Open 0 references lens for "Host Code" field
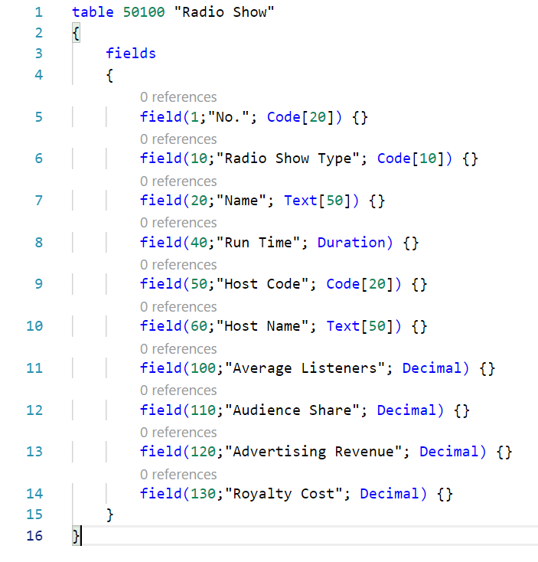The height and width of the screenshot is (562, 538). [x=178, y=265]
